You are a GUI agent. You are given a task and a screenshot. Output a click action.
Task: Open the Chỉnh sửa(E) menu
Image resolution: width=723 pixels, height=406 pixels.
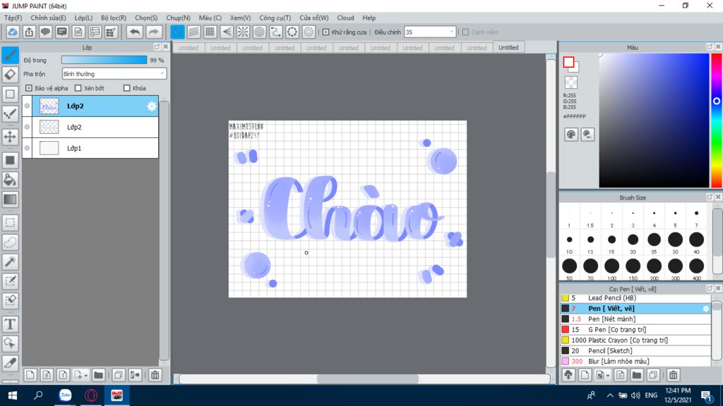48,18
